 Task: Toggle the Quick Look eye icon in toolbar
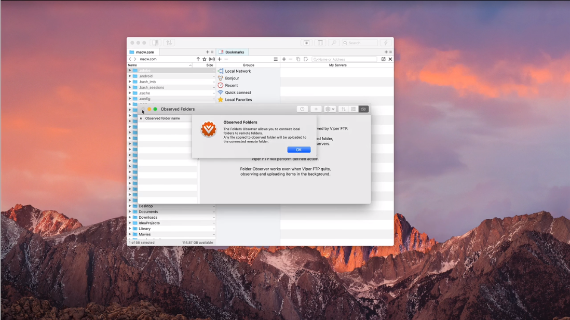(x=306, y=42)
